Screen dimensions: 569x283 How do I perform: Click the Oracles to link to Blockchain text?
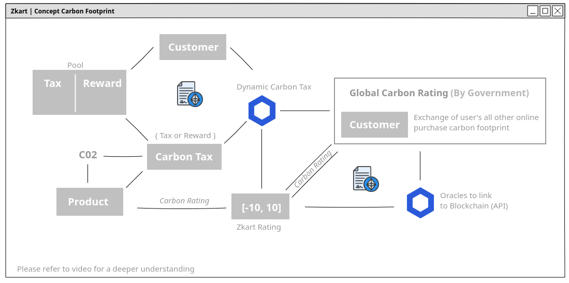[474, 201]
